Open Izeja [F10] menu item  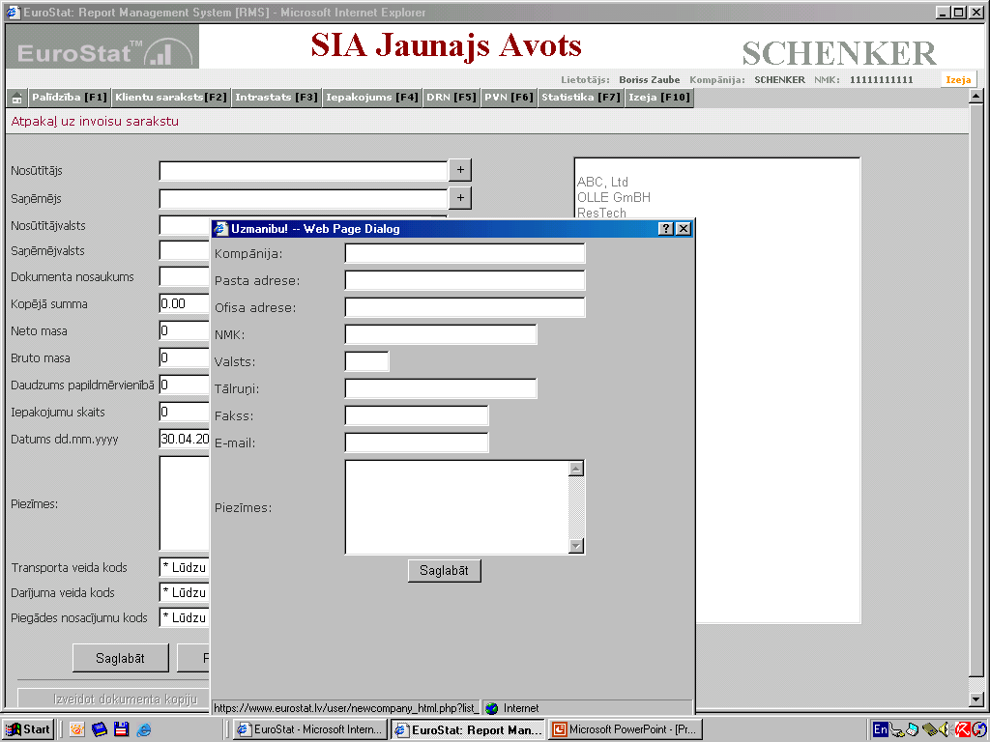click(x=659, y=98)
